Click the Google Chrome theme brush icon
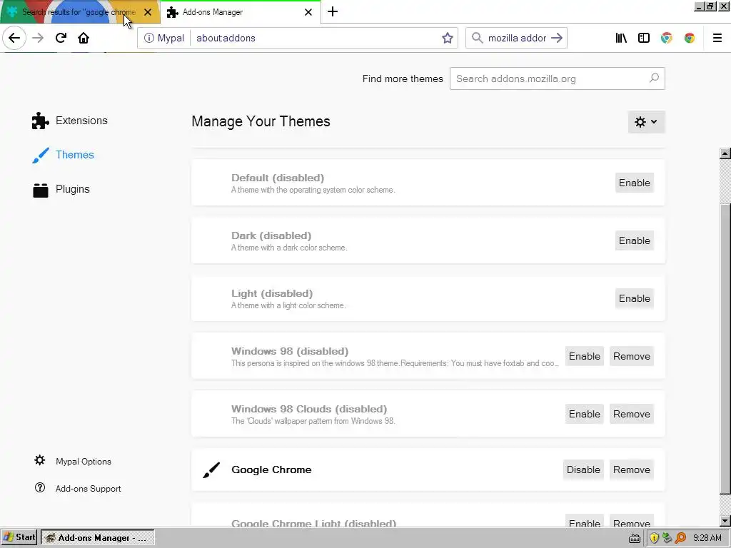 pyautogui.click(x=211, y=470)
